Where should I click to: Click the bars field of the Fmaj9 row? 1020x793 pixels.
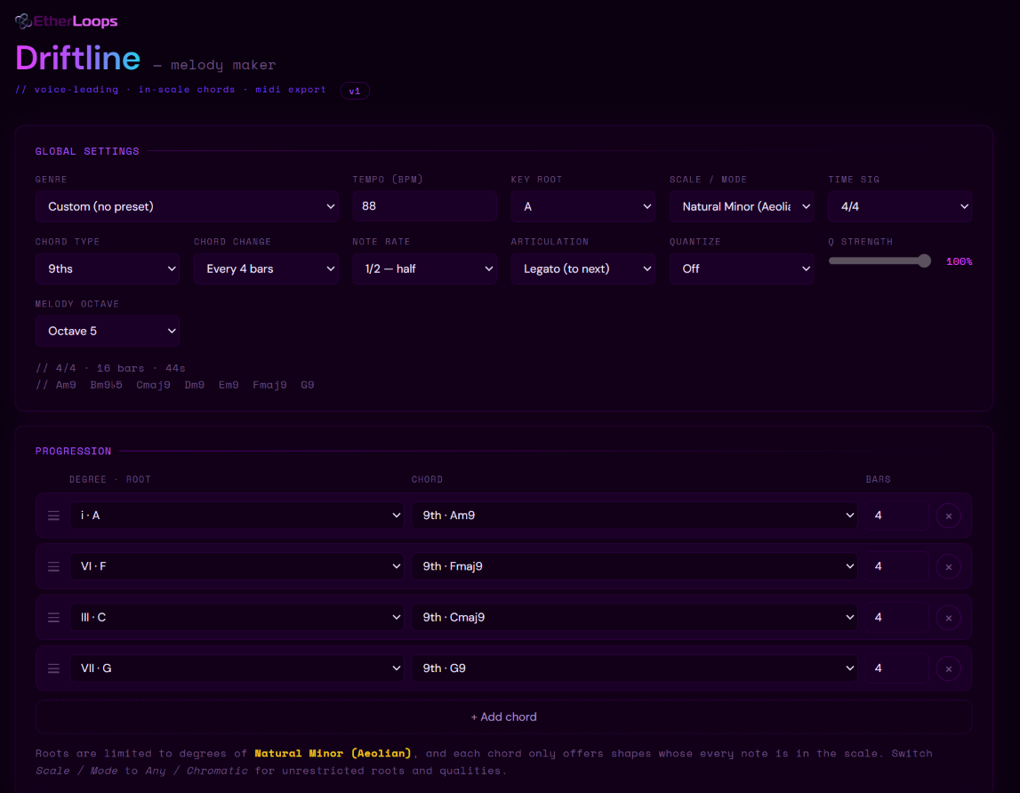896,566
